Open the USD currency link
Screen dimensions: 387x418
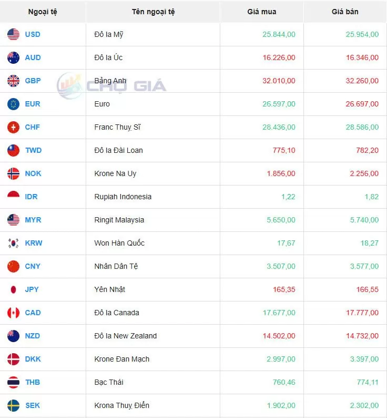[x=32, y=35]
